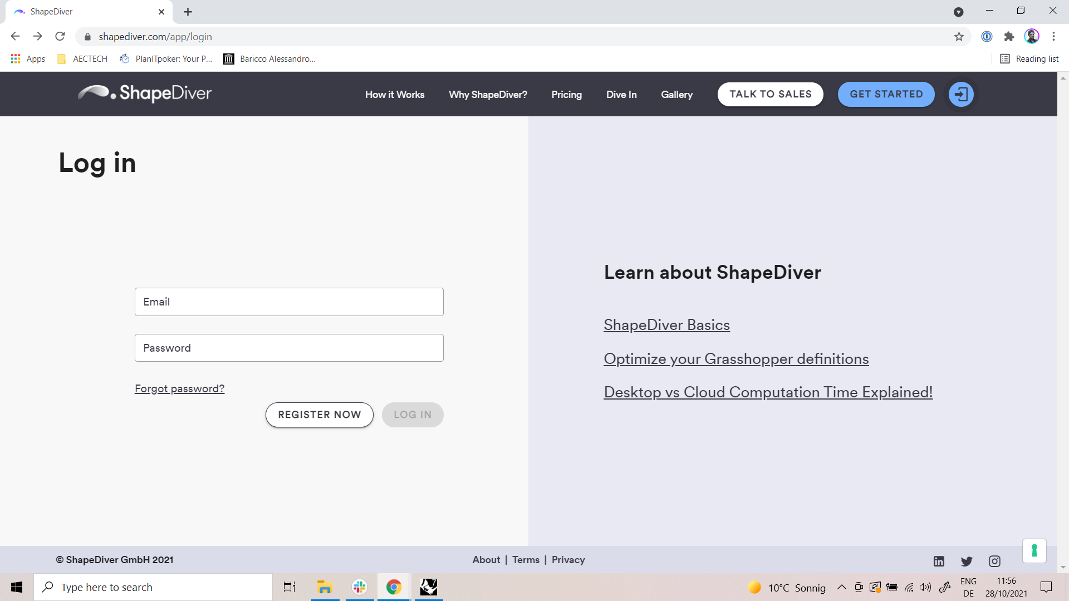Open the ShapeDiver Basics link

[666, 325]
